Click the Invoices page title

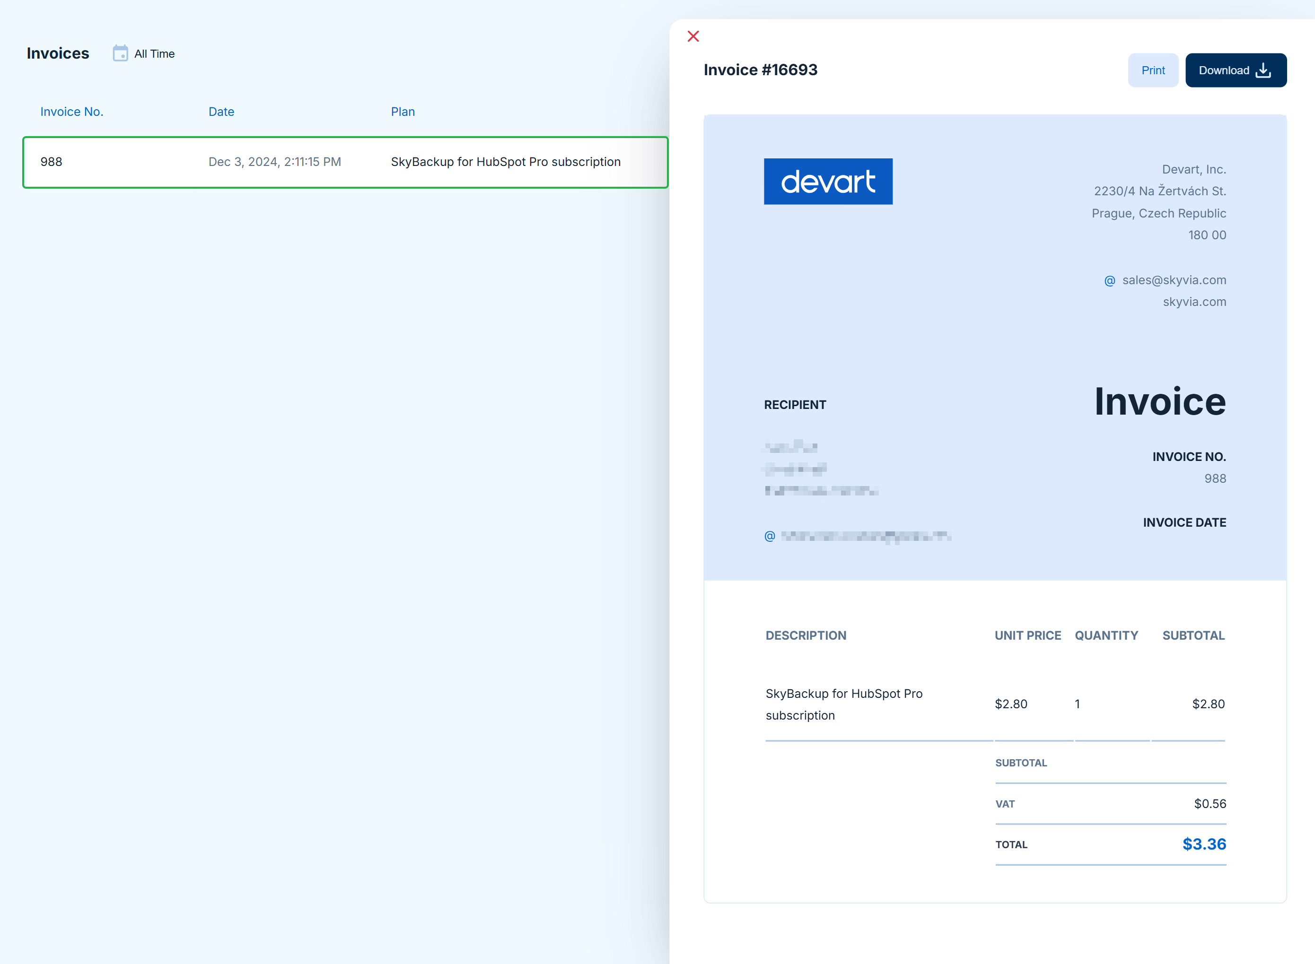tap(58, 53)
